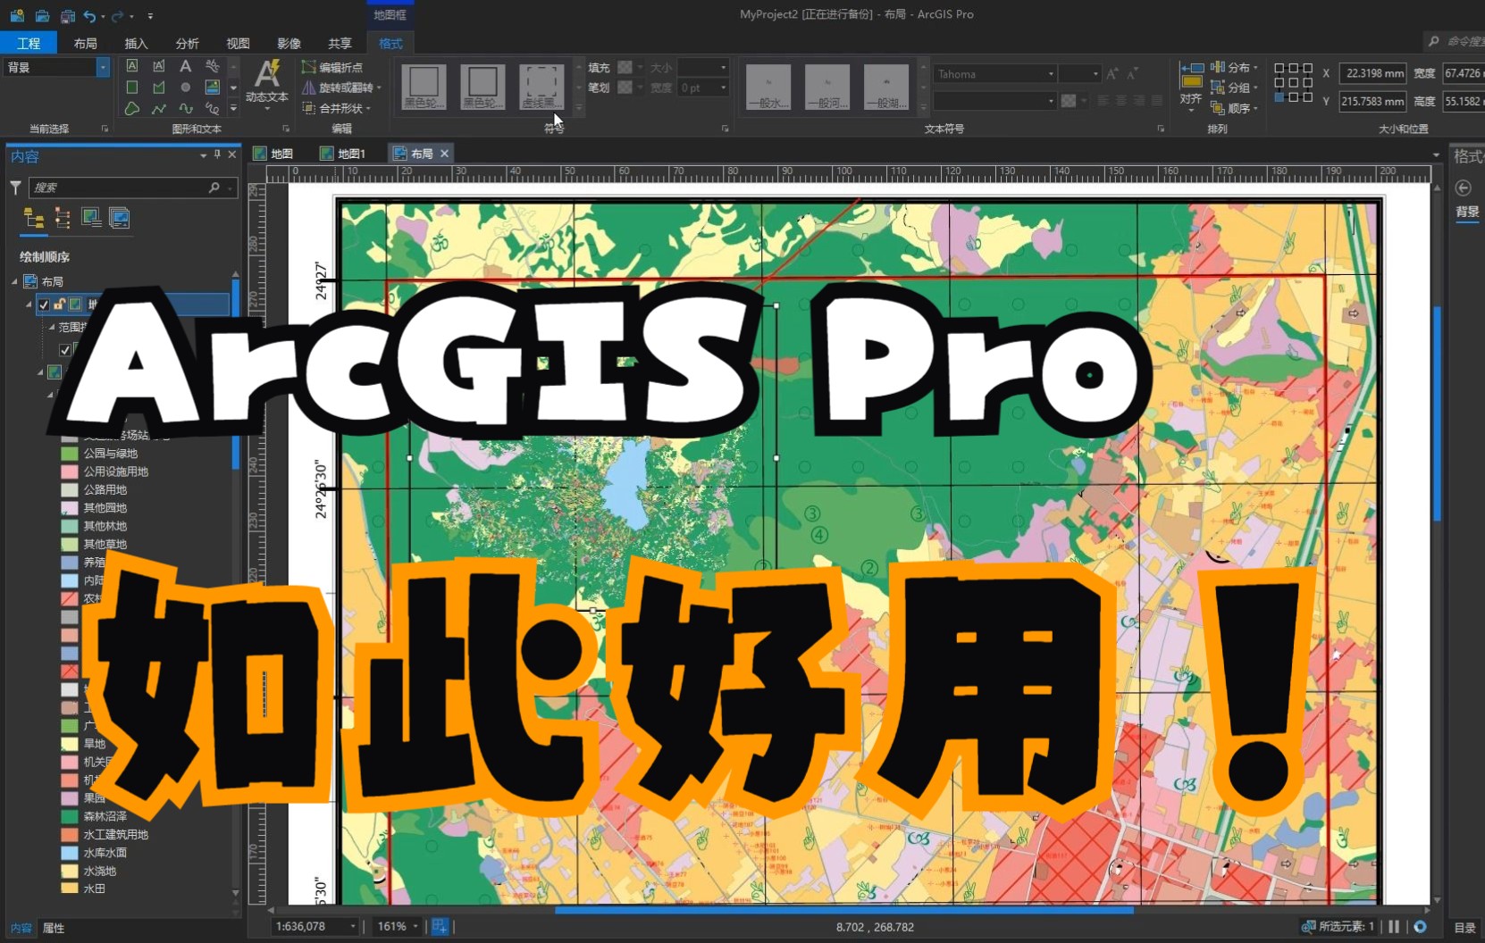Click the stroke (笔划) color swatch

pyautogui.click(x=625, y=88)
